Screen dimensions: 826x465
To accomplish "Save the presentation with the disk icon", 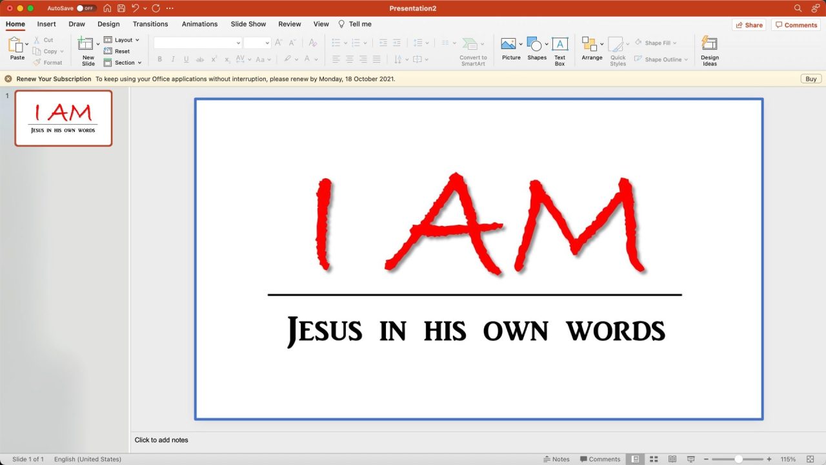I will [x=121, y=8].
